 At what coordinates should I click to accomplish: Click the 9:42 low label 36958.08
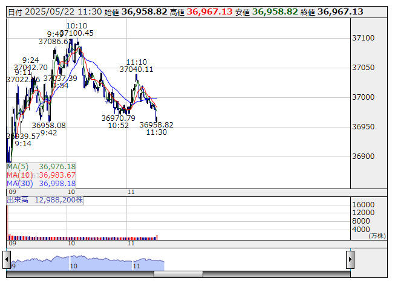coord(48,126)
